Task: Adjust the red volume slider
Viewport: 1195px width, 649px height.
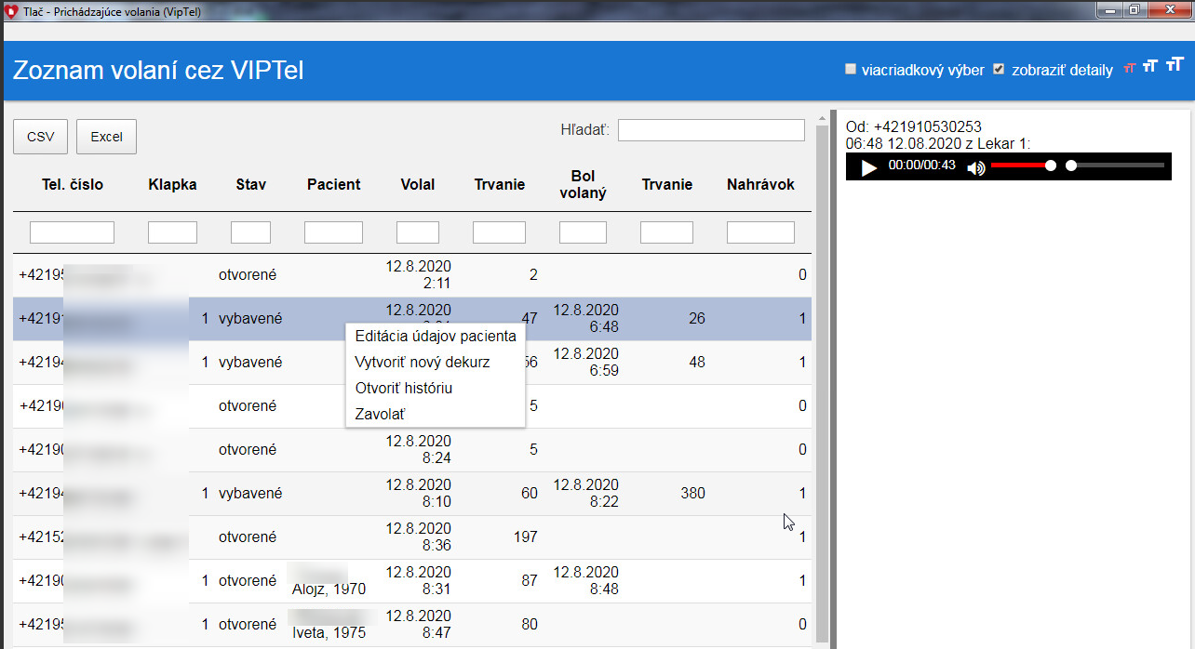Action: tap(1022, 166)
